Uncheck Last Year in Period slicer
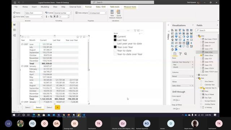This screenshot has height=130, width=231. (115, 40)
